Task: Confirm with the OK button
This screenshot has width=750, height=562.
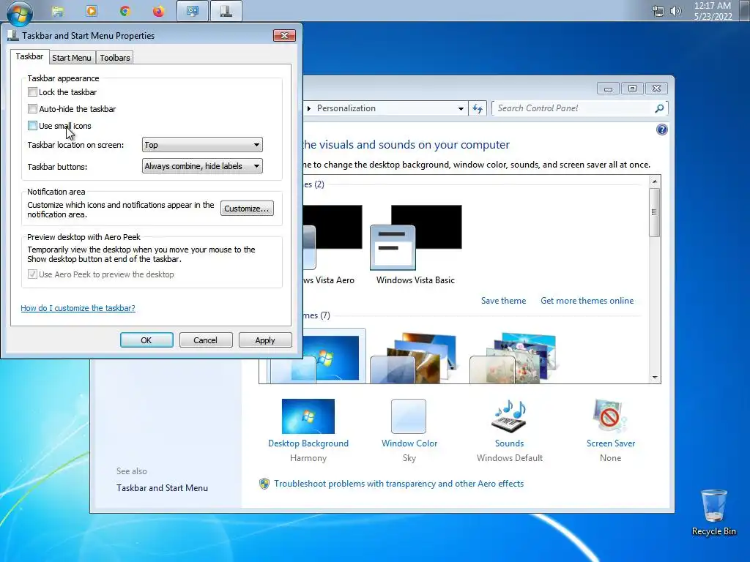Action: (x=146, y=340)
